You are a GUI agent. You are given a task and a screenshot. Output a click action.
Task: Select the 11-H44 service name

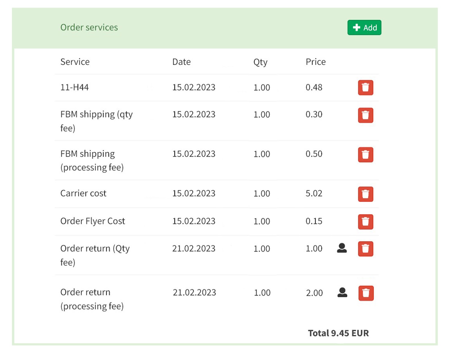click(75, 87)
